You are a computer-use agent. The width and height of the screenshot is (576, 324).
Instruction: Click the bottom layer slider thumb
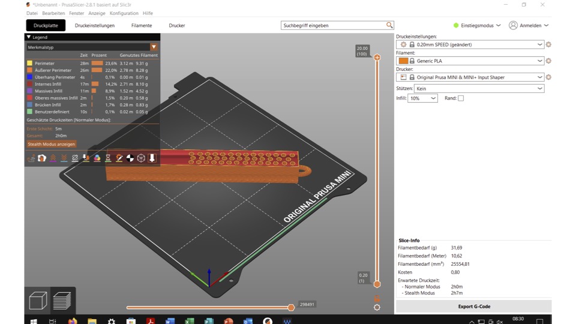377,284
